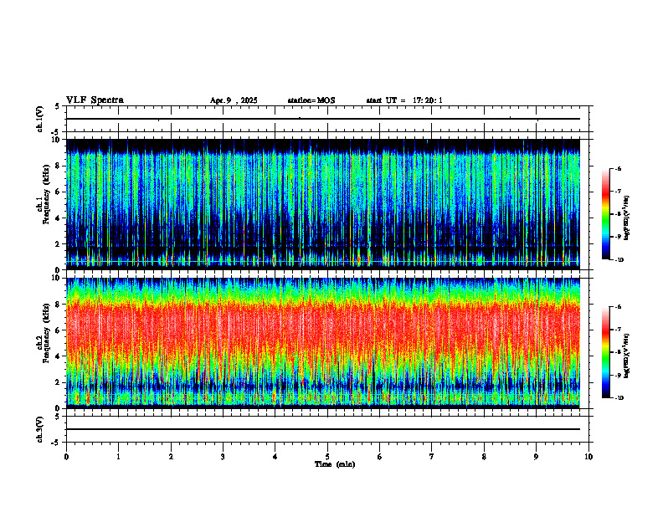Click the ch.3(V) axis label at bottom
The height and width of the screenshot is (512, 663).
pyautogui.click(x=39, y=429)
